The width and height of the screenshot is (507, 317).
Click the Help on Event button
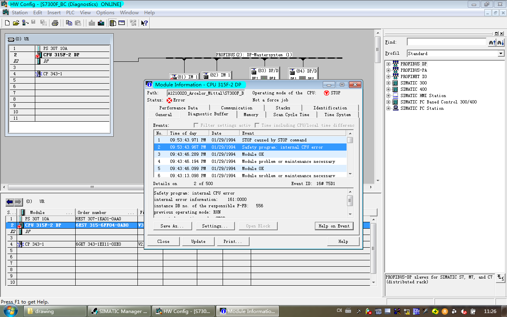coord(334,226)
